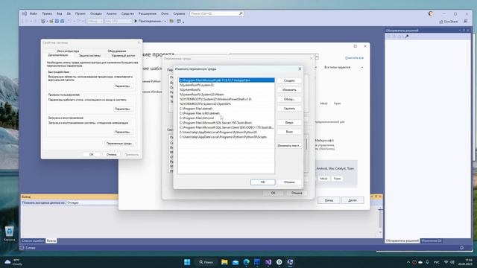This screenshot has height=268, width=477.
Task: Open the Средства menu
Action: click(x=127, y=13)
